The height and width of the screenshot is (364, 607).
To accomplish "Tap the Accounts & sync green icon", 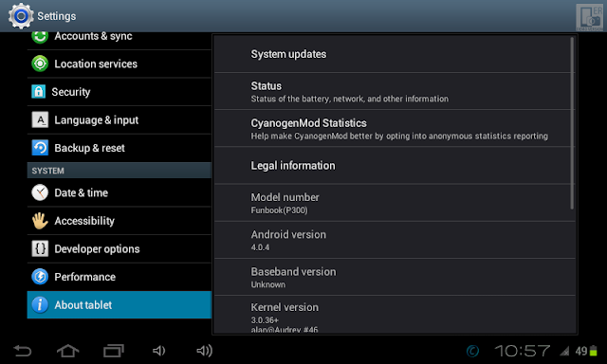I will [40, 37].
